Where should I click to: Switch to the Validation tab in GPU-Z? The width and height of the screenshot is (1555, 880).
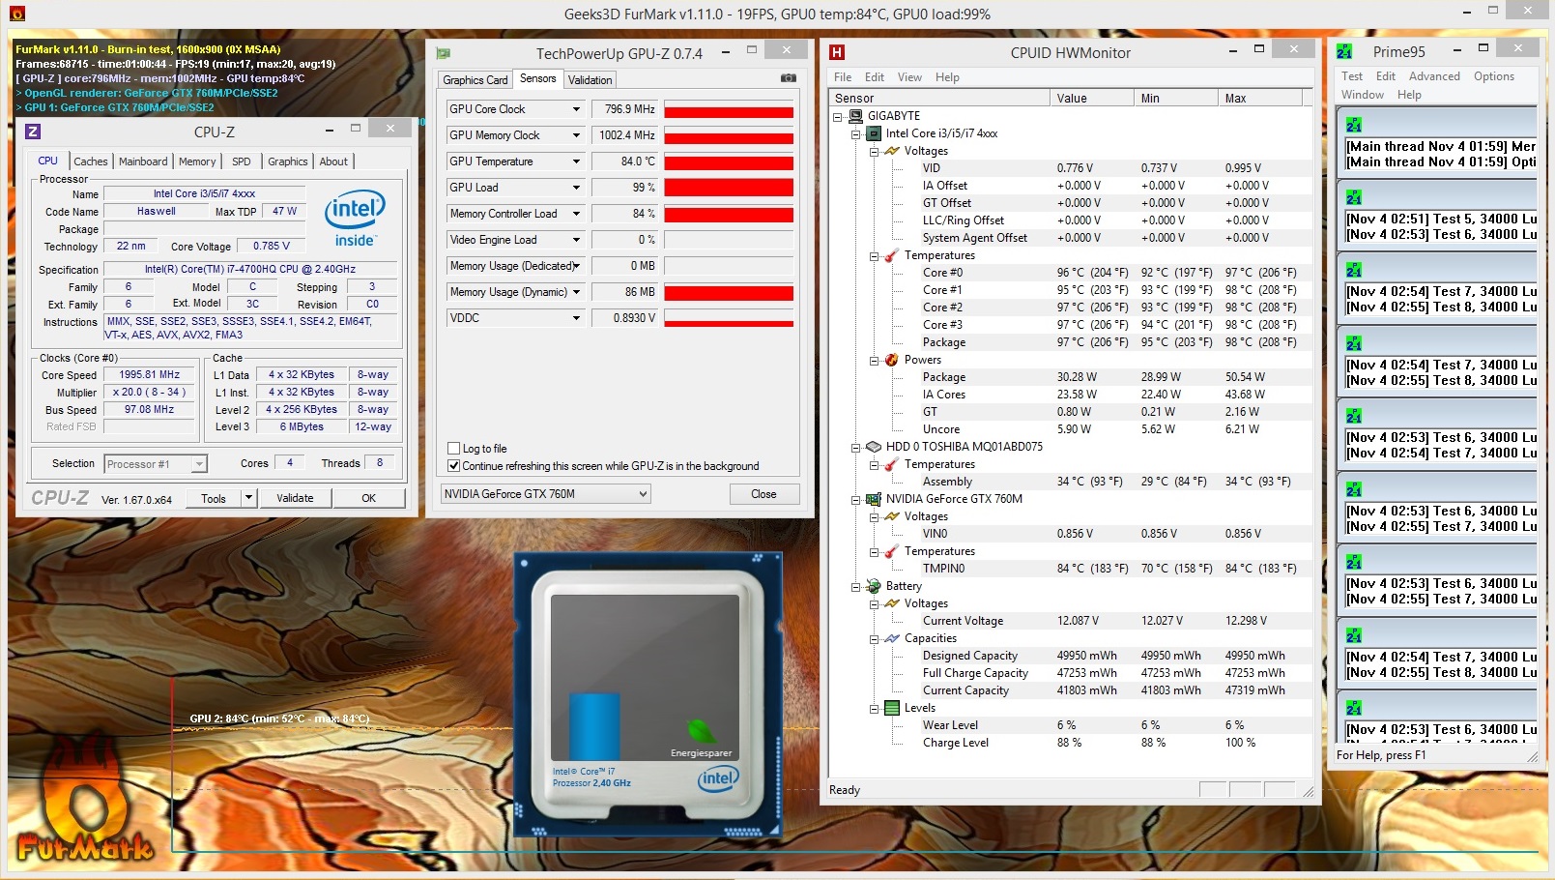click(x=590, y=80)
